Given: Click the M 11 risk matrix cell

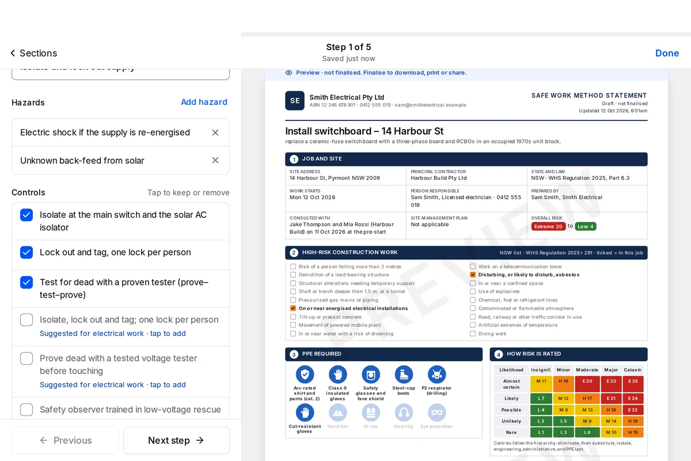Looking at the screenshot, I should 541,384.
